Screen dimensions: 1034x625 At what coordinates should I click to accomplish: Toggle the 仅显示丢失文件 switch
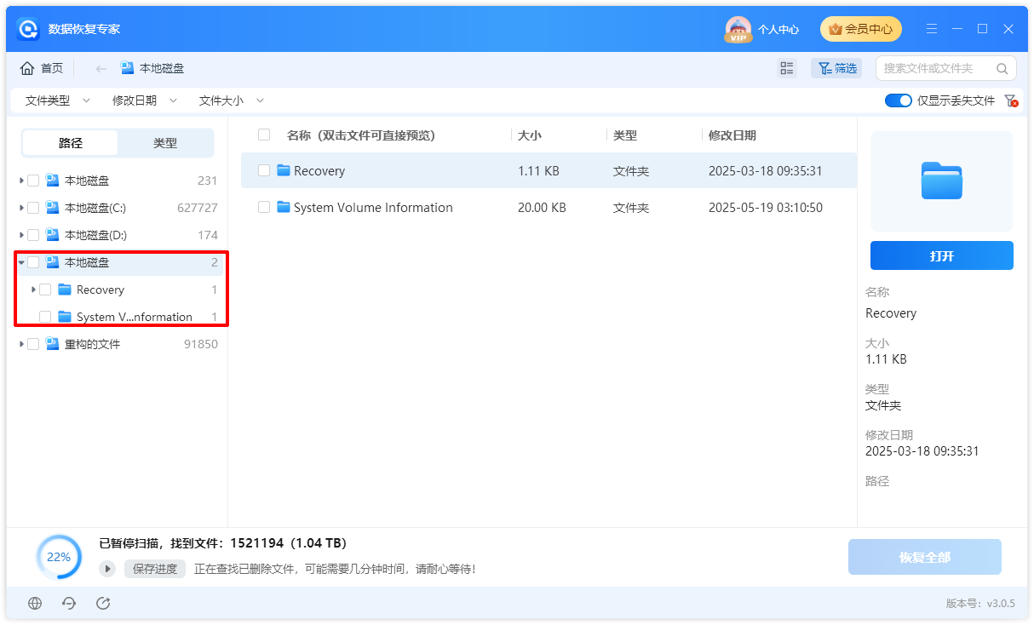(x=899, y=100)
